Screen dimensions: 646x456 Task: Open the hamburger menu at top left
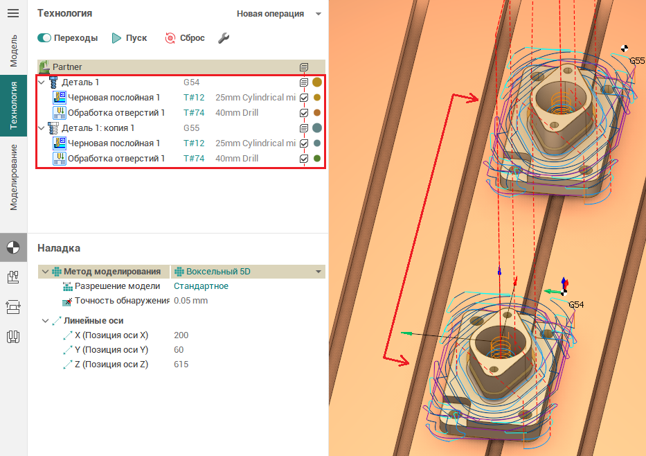point(13,14)
